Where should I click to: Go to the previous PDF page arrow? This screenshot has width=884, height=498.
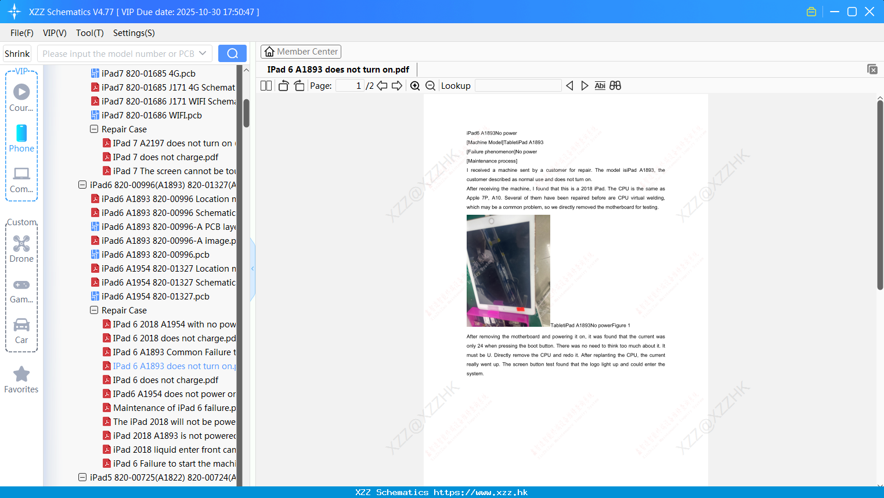[x=382, y=85]
